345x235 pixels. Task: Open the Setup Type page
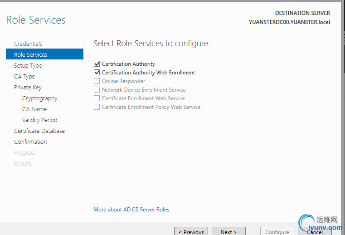point(28,66)
